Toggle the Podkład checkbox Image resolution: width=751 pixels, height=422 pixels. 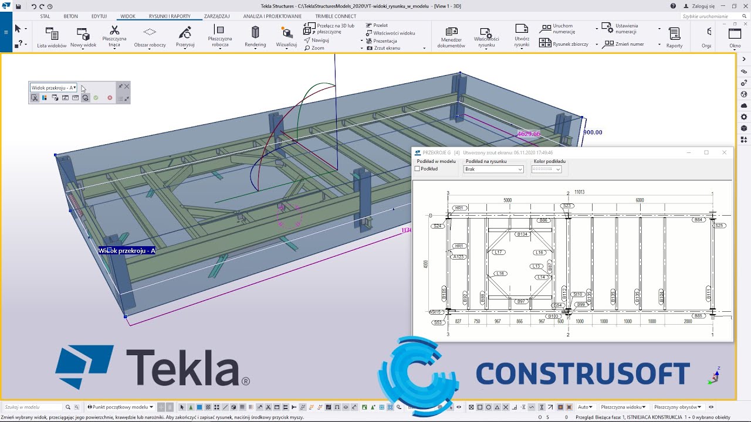pyautogui.click(x=417, y=169)
